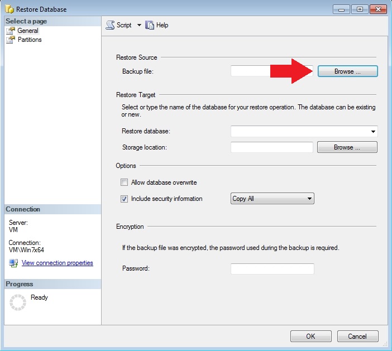Click the Password input field
The height and width of the screenshot is (351, 392).
tap(272, 269)
